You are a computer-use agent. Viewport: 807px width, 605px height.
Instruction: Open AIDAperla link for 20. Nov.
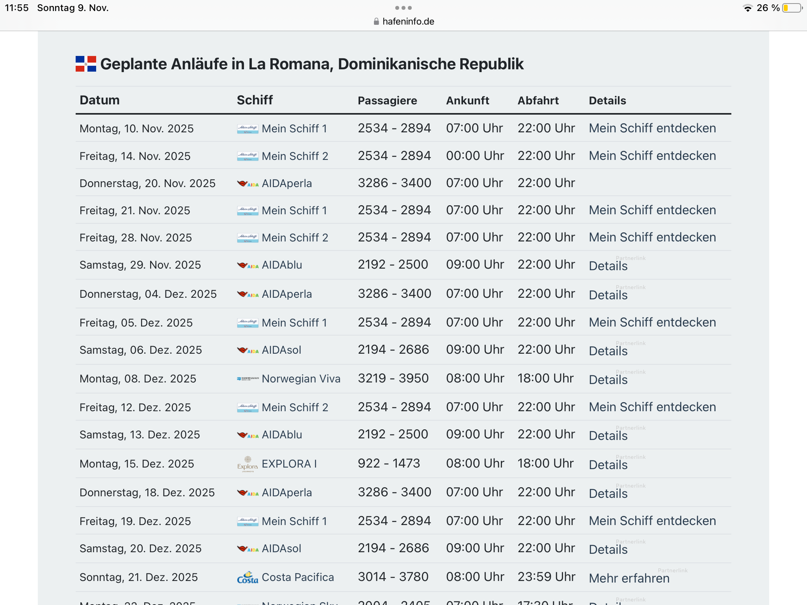click(287, 184)
